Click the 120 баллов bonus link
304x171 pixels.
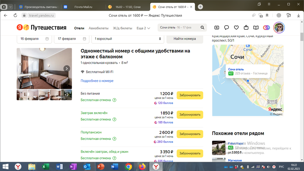[164, 103]
